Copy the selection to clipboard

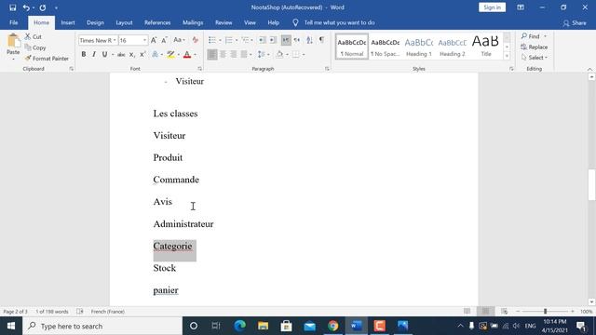pyautogui.click(x=35, y=47)
